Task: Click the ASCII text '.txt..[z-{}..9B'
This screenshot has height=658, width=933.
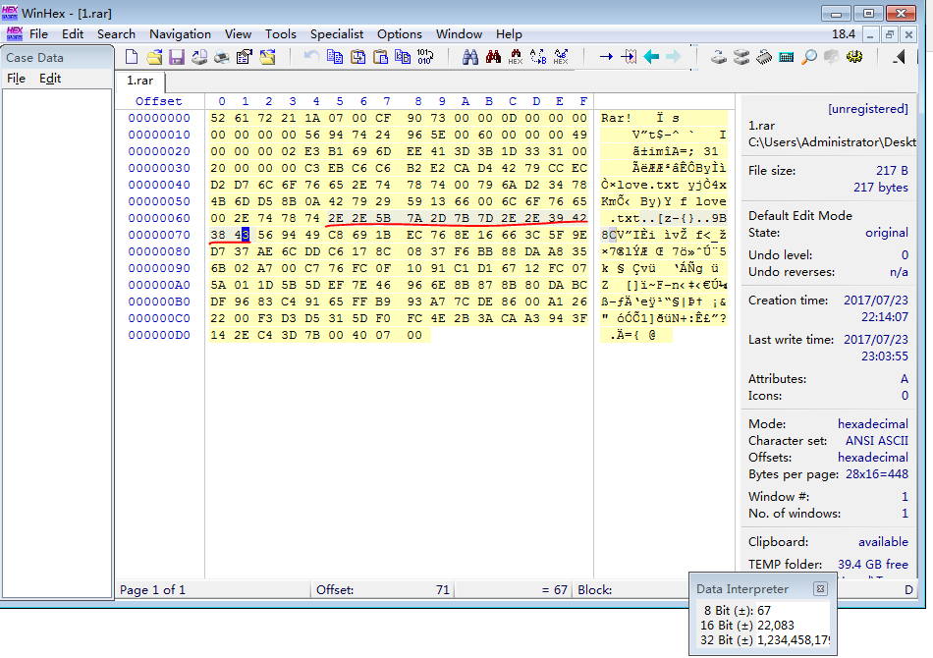Action: click(x=668, y=218)
